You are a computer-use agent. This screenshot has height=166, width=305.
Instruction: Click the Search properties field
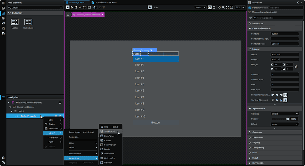point(278,18)
